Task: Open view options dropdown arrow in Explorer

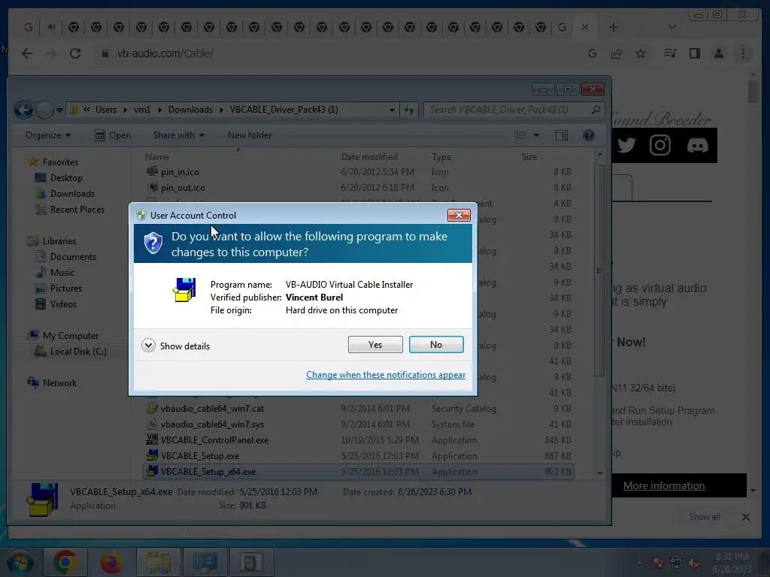Action: tap(536, 135)
